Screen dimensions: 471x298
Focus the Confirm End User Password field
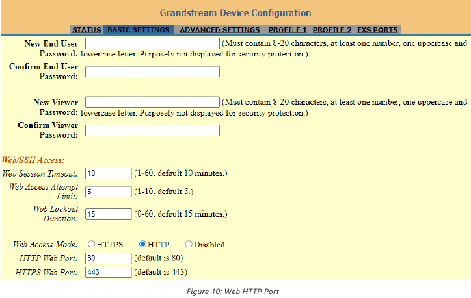pos(152,72)
